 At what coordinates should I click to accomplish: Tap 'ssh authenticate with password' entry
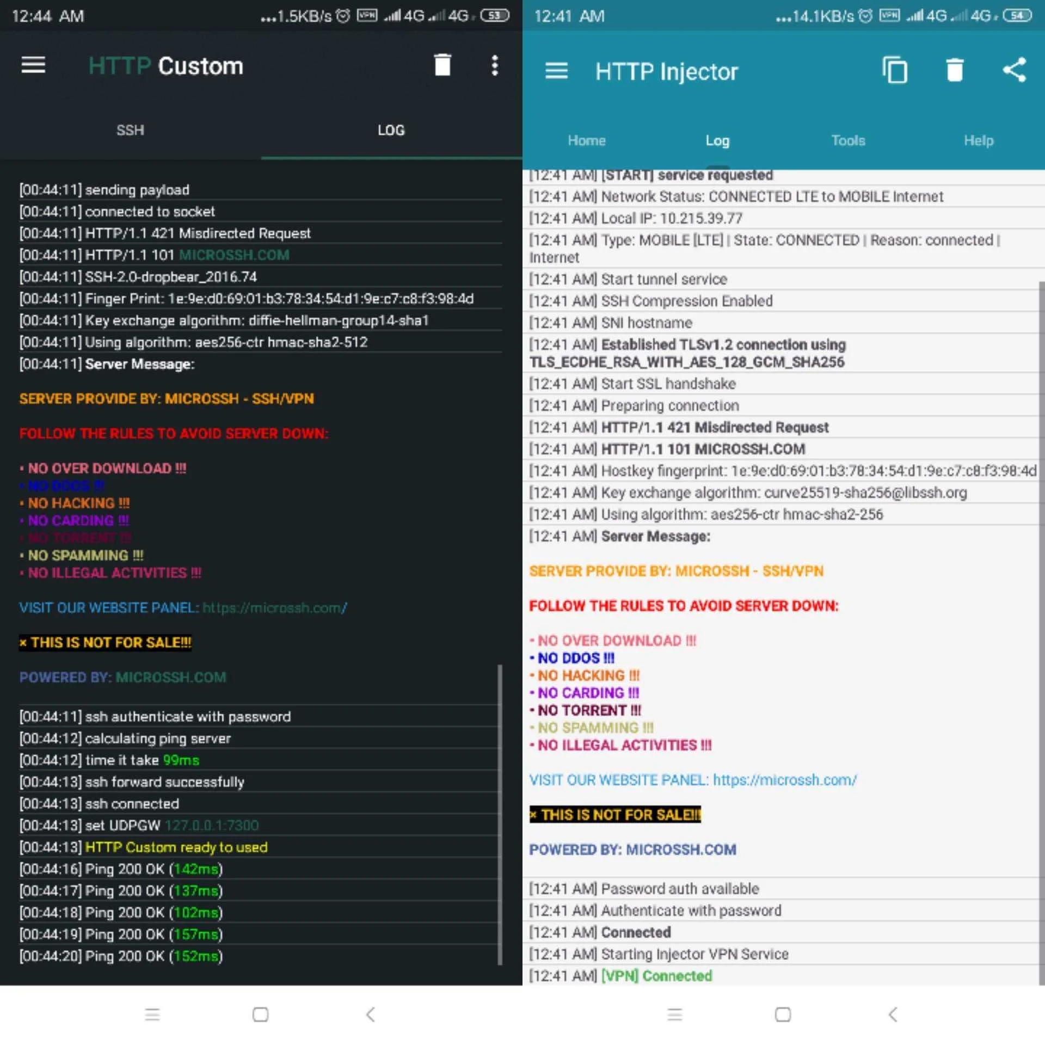(155, 717)
